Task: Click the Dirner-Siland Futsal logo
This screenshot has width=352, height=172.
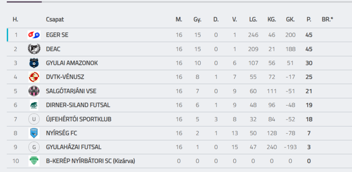Action: (x=34, y=105)
